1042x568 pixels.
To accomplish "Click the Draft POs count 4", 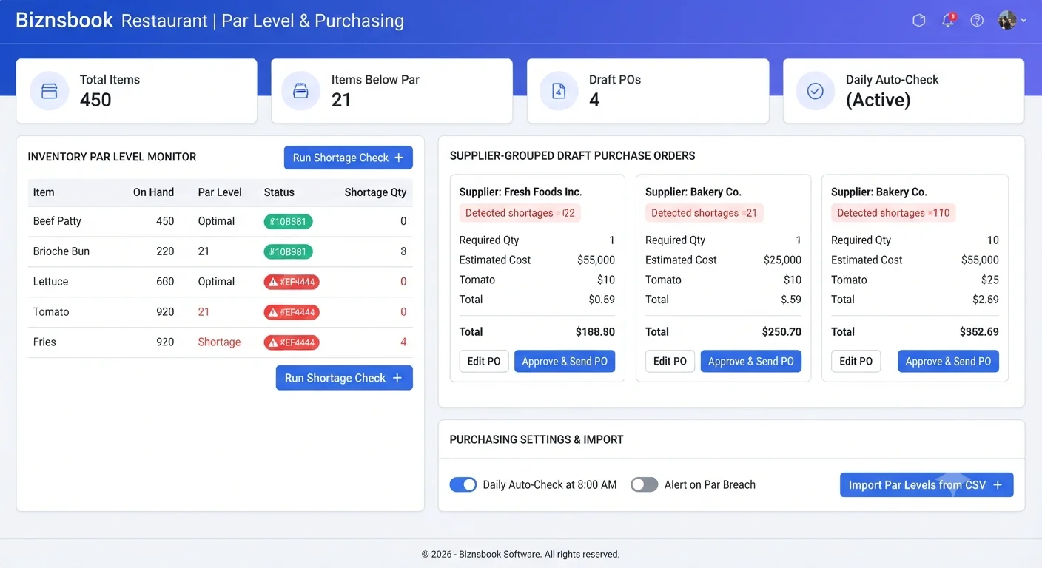I will tap(594, 100).
